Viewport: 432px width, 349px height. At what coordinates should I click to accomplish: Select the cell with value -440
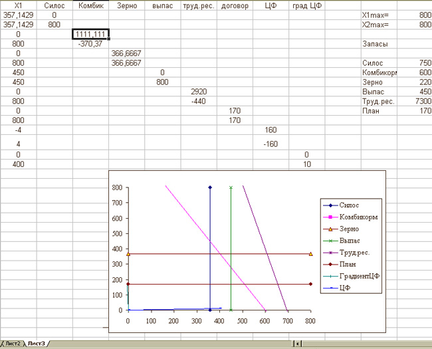pos(199,101)
